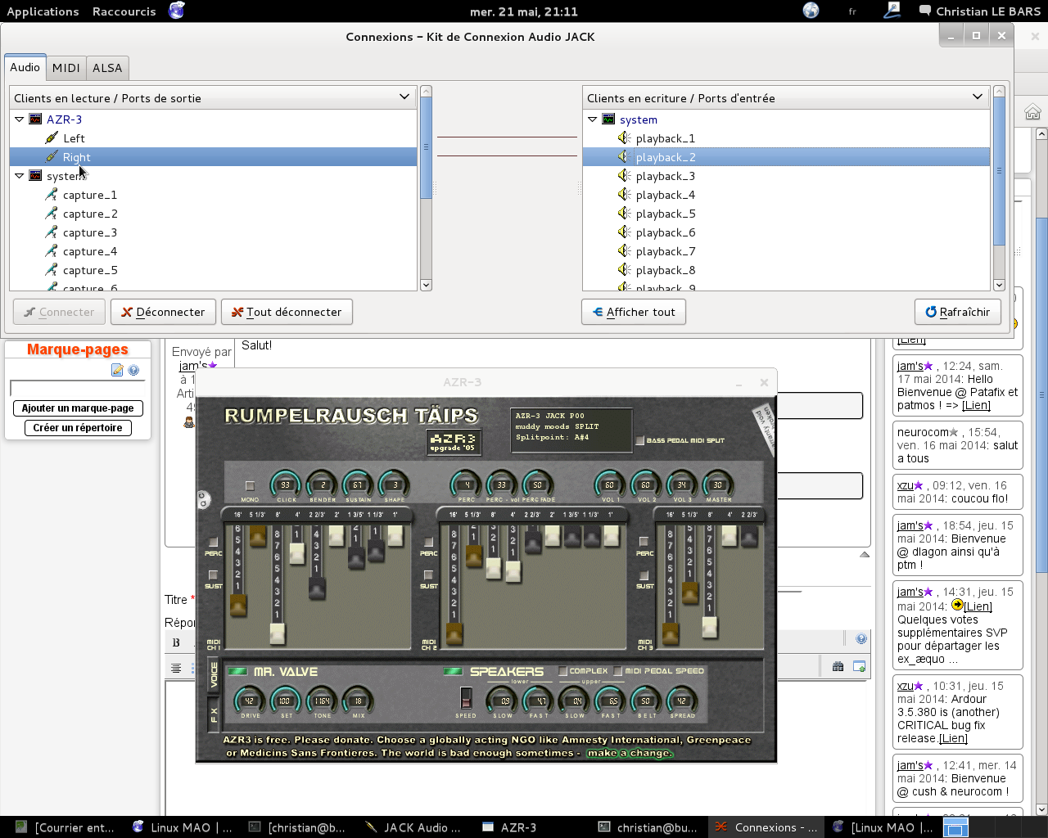Image resolution: width=1048 pixels, height=838 pixels.
Task: Toggle the COMPLEX speakers checkbox
Action: pyautogui.click(x=563, y=671)
